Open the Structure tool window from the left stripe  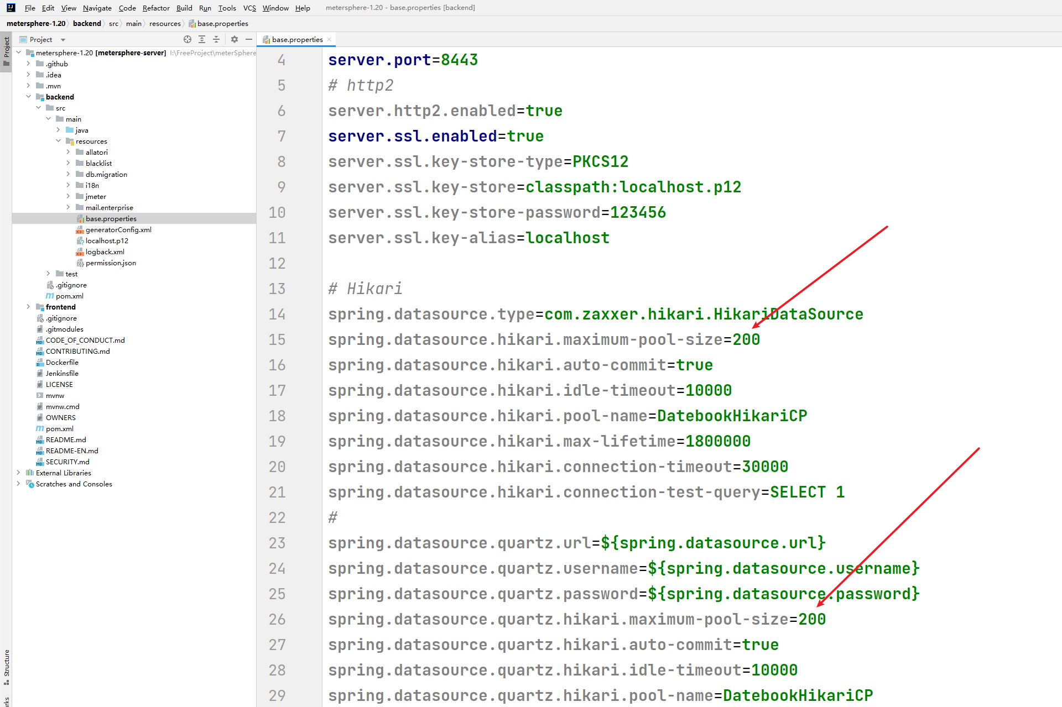6,666
